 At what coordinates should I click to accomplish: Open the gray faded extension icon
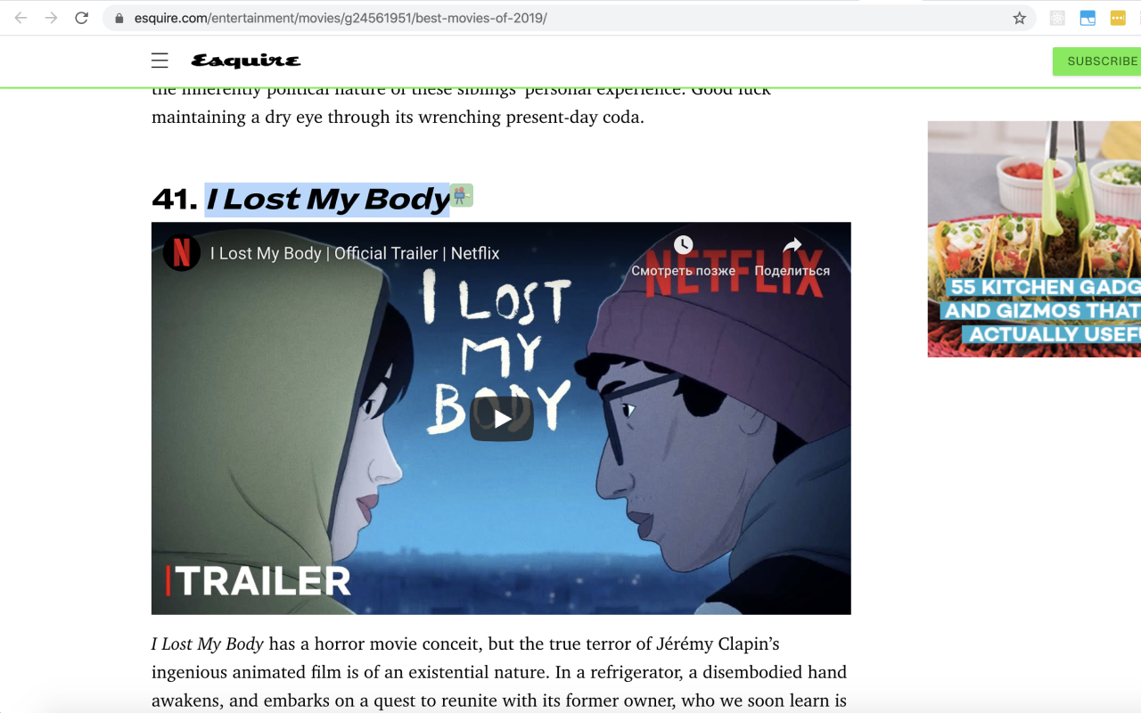click(x=1057, y=18)
